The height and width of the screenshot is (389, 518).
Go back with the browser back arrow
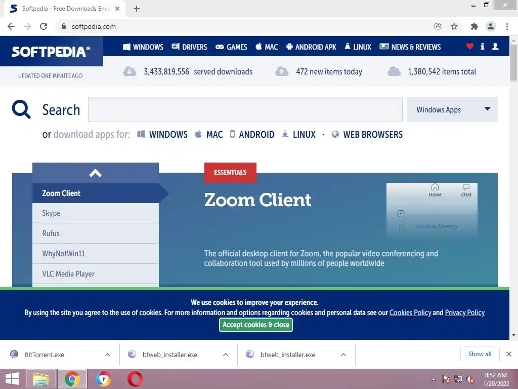pyautogui.click(x=11, y=26)
